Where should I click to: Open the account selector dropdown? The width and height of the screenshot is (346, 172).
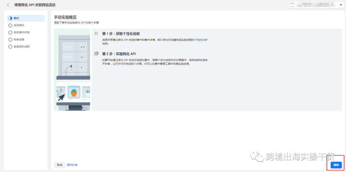[x=316, y=5]
